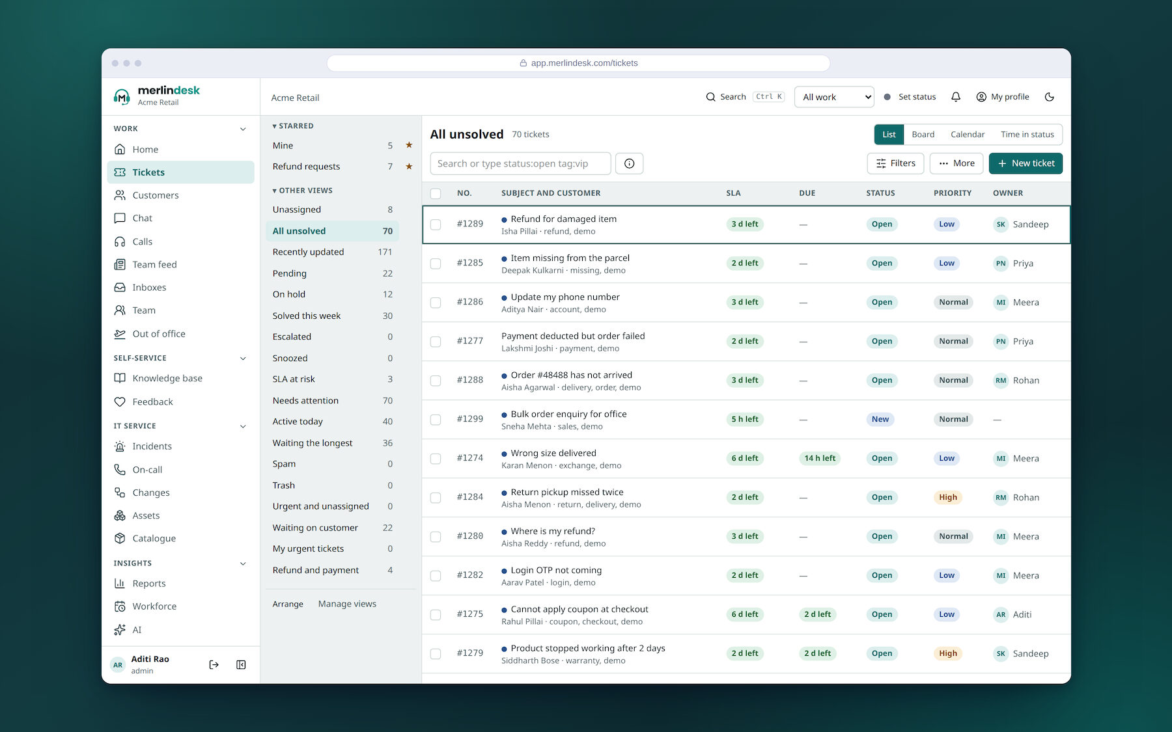Collapse the sidebar panel icon
Screen dimensions: 1172x732
point(241,664)
